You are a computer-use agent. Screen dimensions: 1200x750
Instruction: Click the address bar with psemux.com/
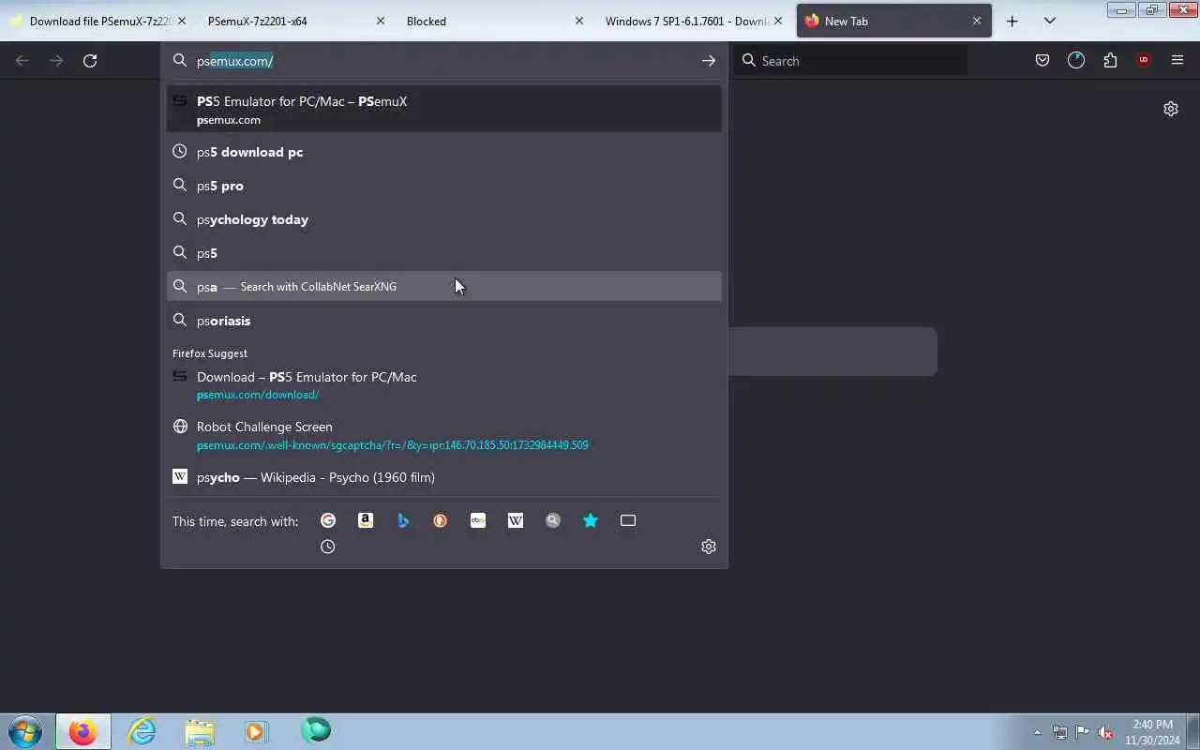tap(444, 61)
